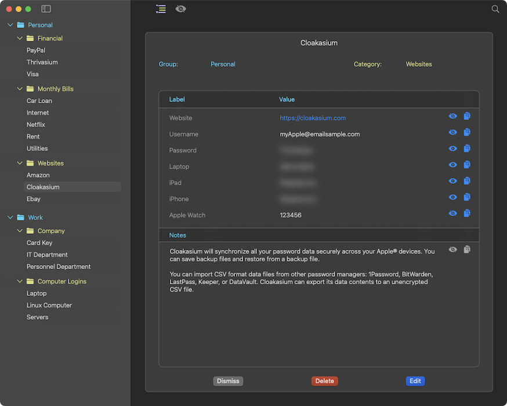The image size is (507, 406).
Task: Open the IT Department entry
Action: coord(47,255)
